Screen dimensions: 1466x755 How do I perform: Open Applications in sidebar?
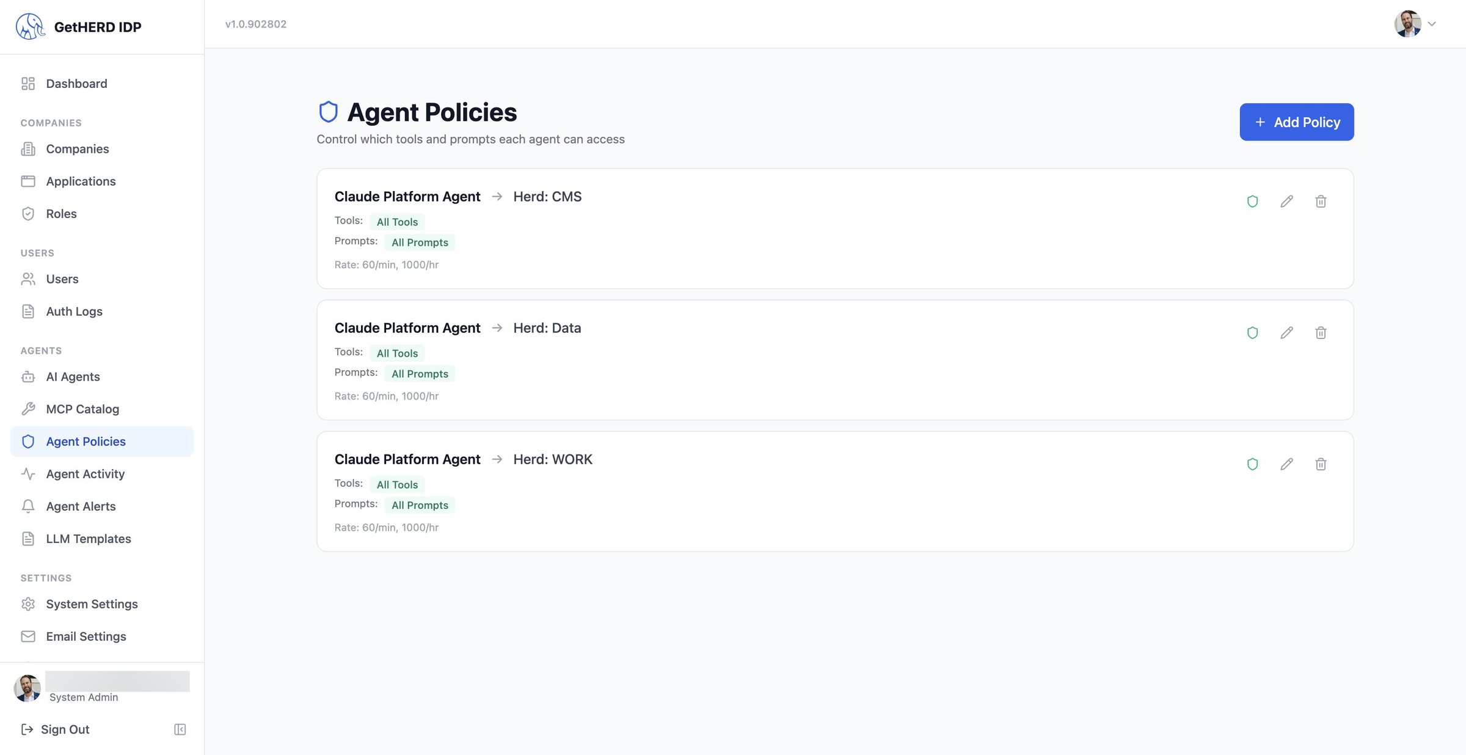pos(102,181)
